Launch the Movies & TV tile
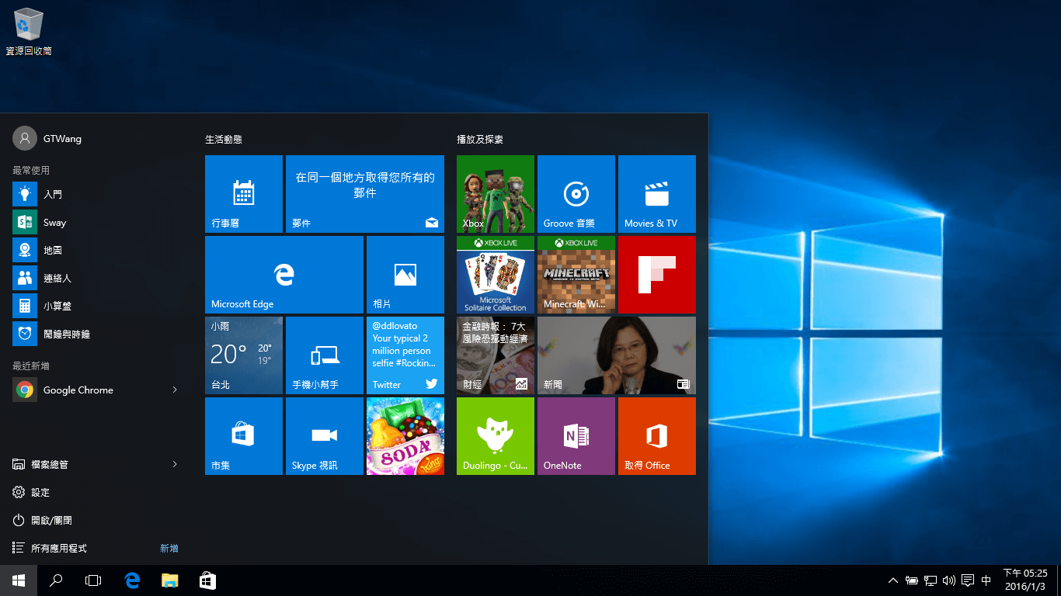 656,194
